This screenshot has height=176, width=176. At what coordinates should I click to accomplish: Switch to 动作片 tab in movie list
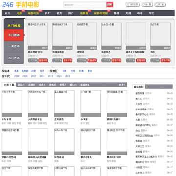(x=42, y=85)
